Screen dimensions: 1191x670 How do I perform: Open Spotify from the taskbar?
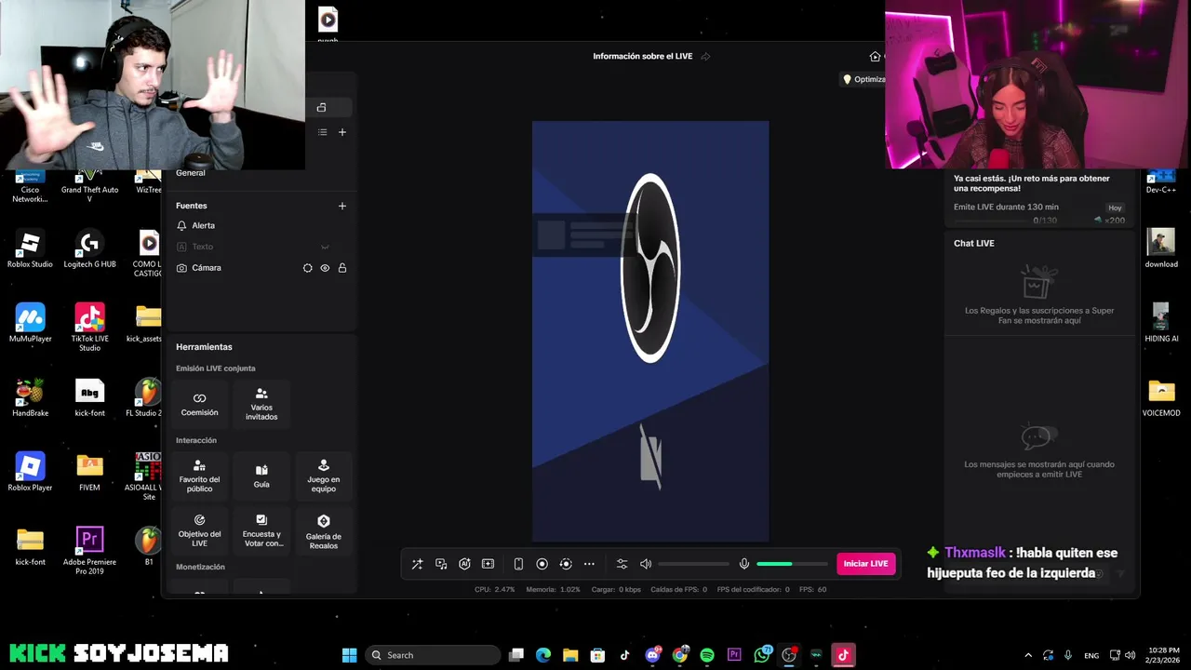pyautogui.click(x=707, y=655)
